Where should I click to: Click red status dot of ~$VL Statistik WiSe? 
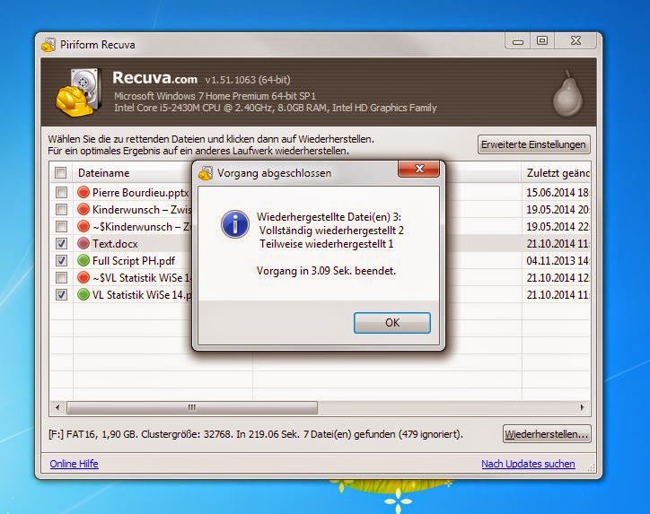(x=83, y=277)
